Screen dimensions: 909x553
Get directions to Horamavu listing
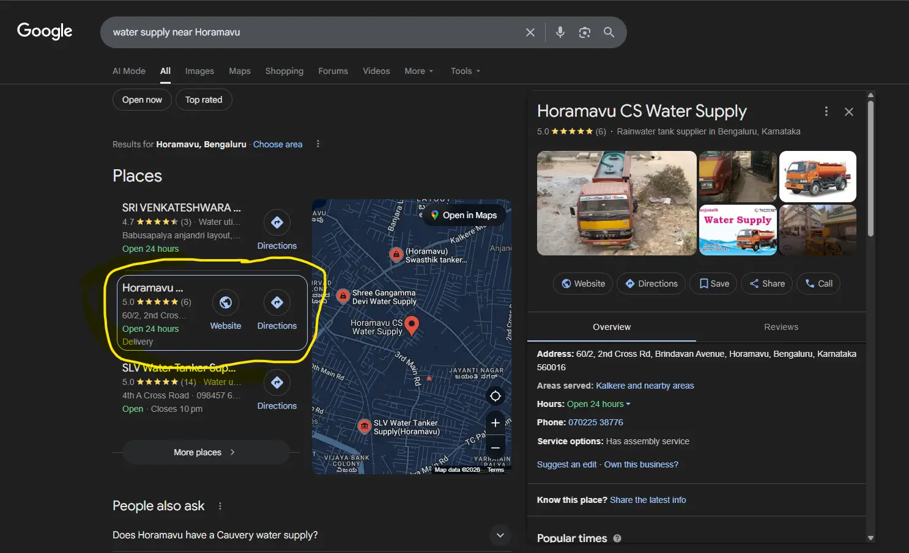coord(277,310)
